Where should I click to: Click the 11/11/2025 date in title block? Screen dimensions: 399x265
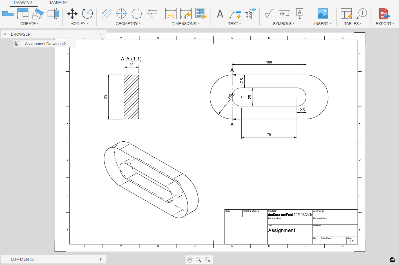pyautogui.click(x=303, y=214)
